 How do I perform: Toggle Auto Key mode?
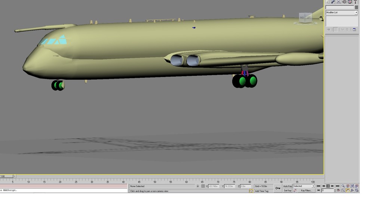coord(287,186)
